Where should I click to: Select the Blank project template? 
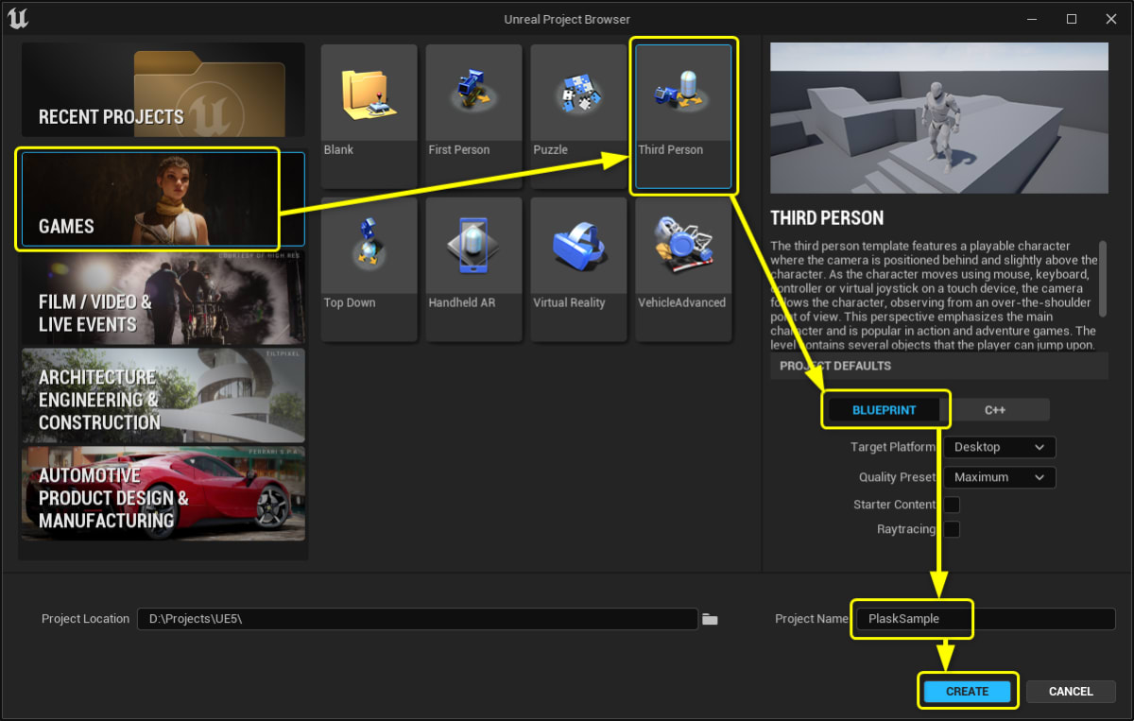369,116
